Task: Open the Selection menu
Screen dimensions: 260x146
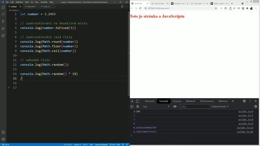Action: [x=19, y=2]
